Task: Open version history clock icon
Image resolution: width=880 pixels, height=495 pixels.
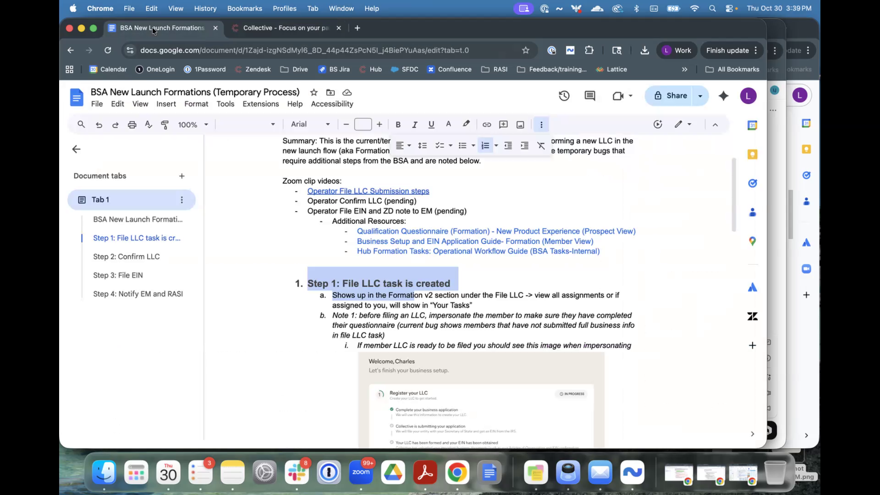Action: (564, 96)
